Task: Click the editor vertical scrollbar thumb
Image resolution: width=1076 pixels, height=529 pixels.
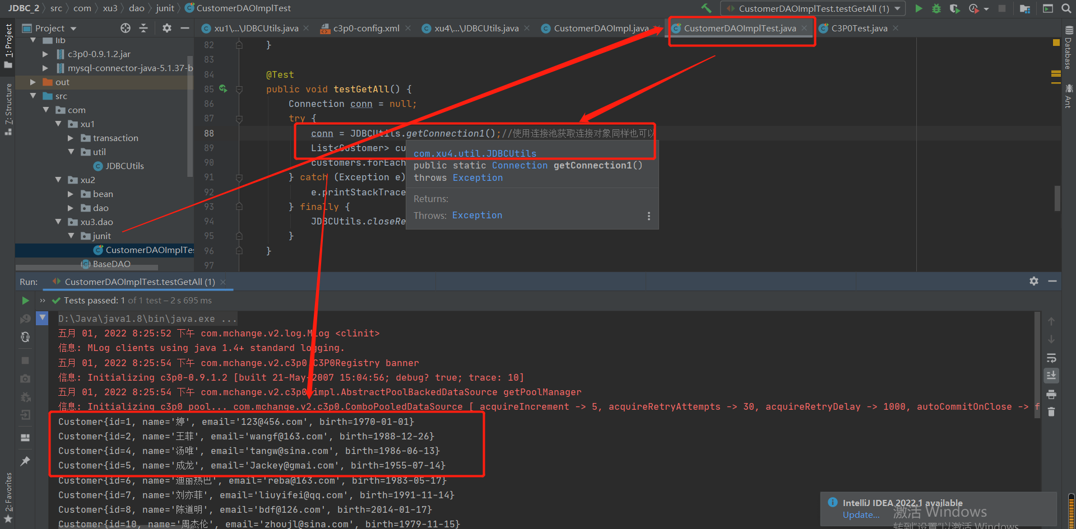Action: point(1058,198)
